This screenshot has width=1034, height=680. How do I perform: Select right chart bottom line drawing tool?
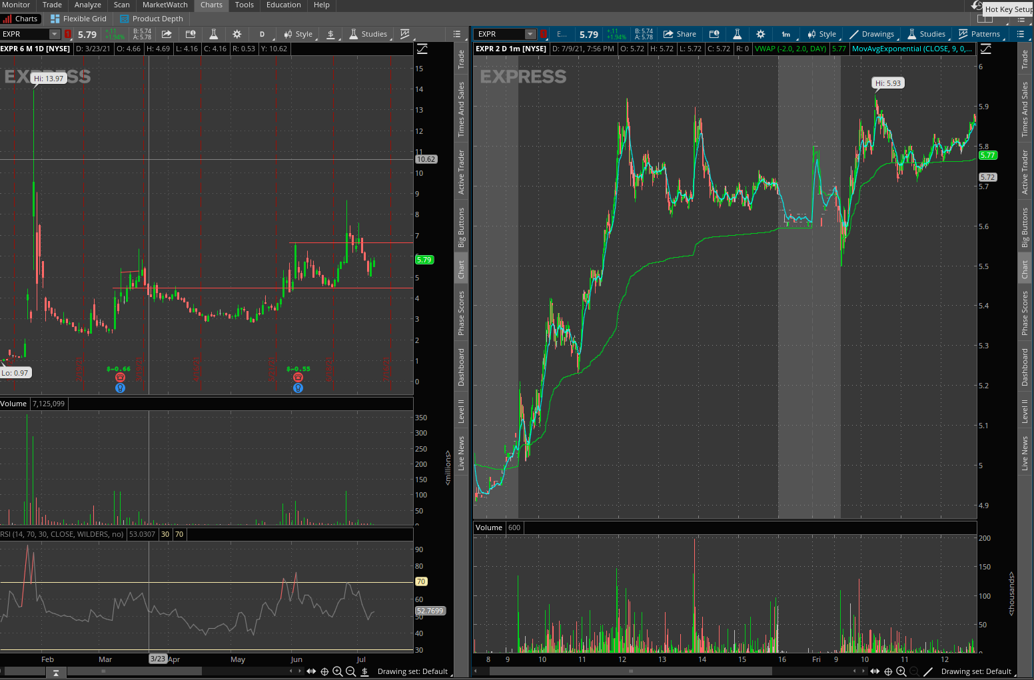(928, 671)
